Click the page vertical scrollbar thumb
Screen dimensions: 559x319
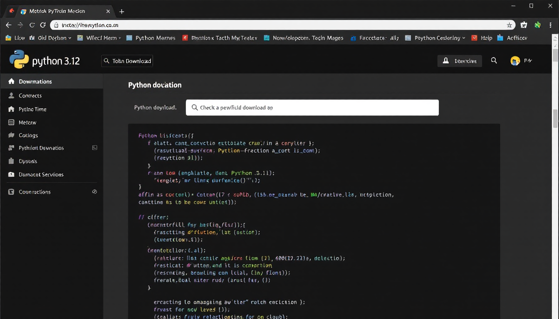[x=555, y=118]
